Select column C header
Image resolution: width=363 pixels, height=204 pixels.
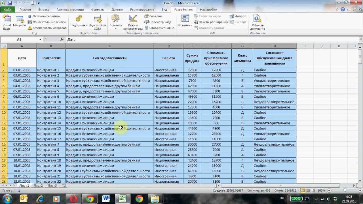pos(109,46)
